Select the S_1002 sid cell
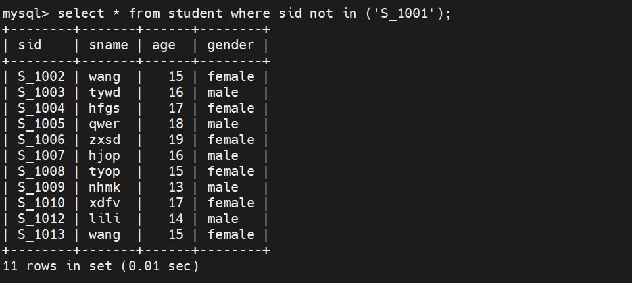 click(41, 77)
